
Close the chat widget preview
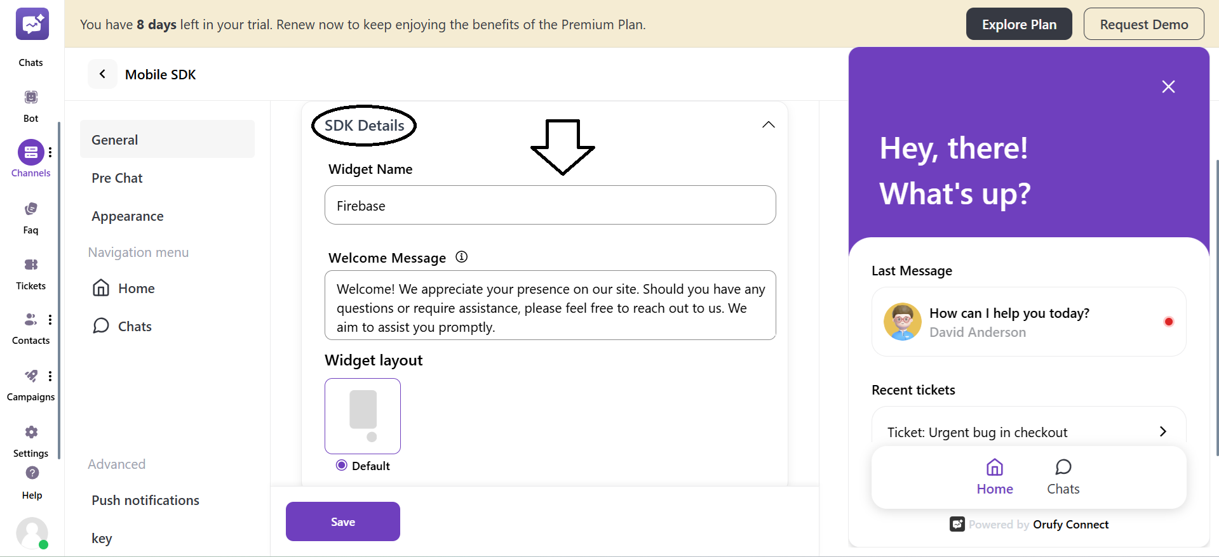pyautogui.click(x=1168, y=87)
